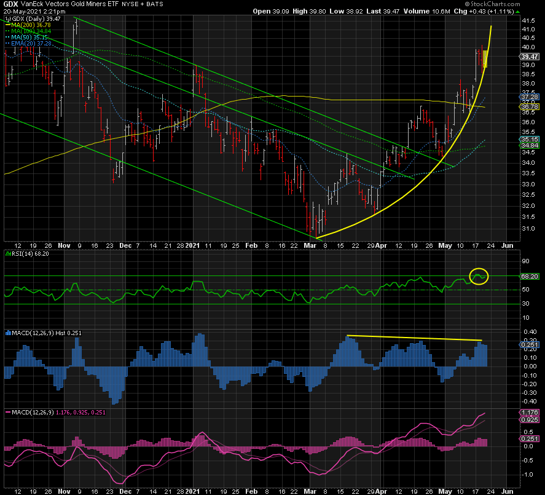Click the 0.925 MACD signal value tag
This screenshot has height=495, width=545.
pos(530,420)
